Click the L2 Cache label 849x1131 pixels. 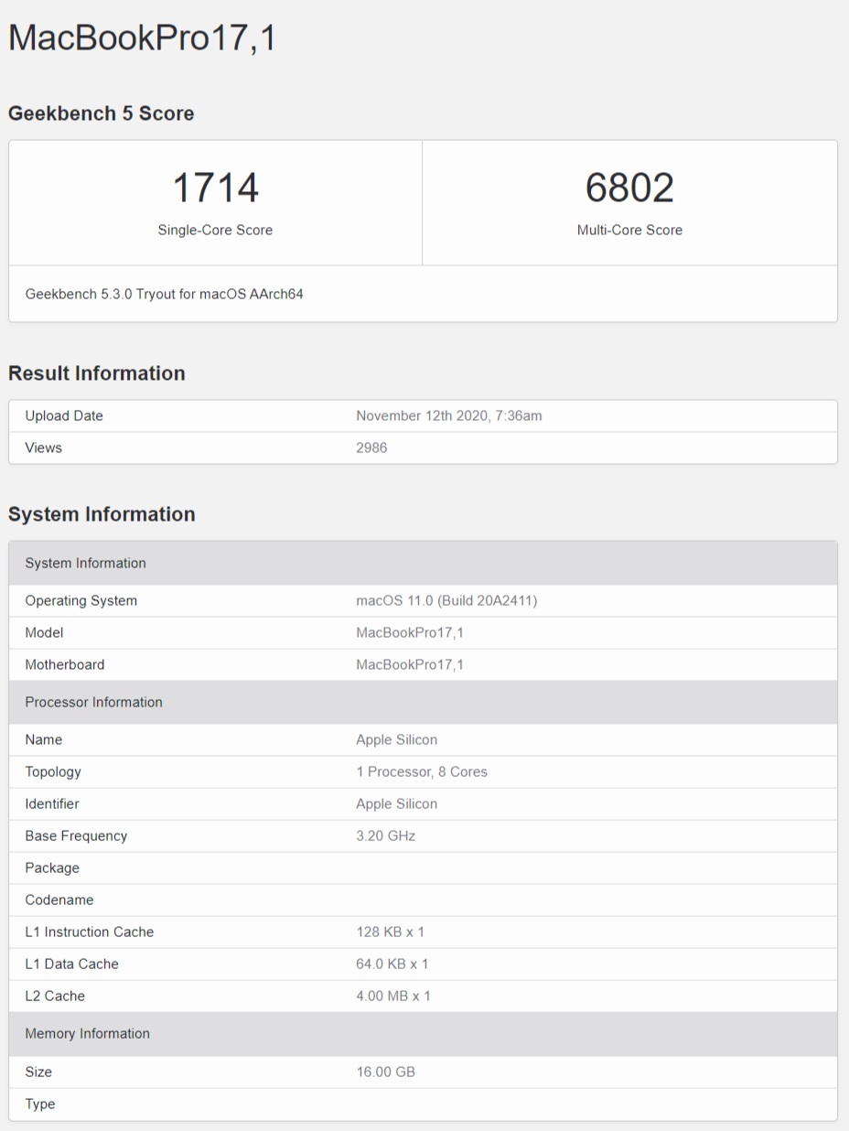[x=55, y=996]
